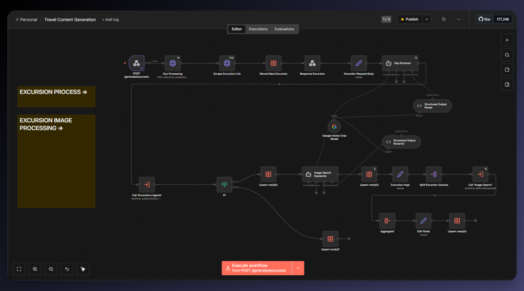Viewport: 524px width, 291px height.
Task: Switch to the Executions tab
Action: pos(258,29)
